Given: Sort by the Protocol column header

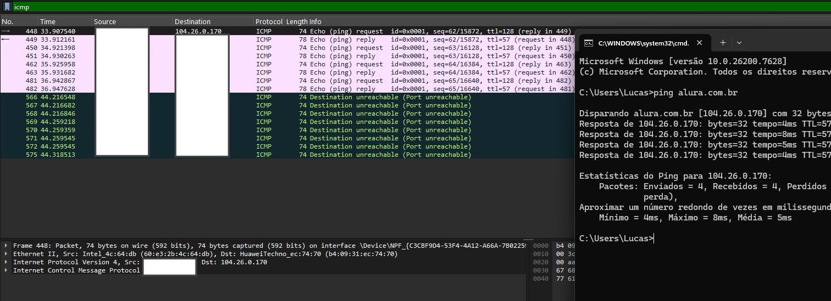Looking at the screenshot, I should tap(269, 22).
